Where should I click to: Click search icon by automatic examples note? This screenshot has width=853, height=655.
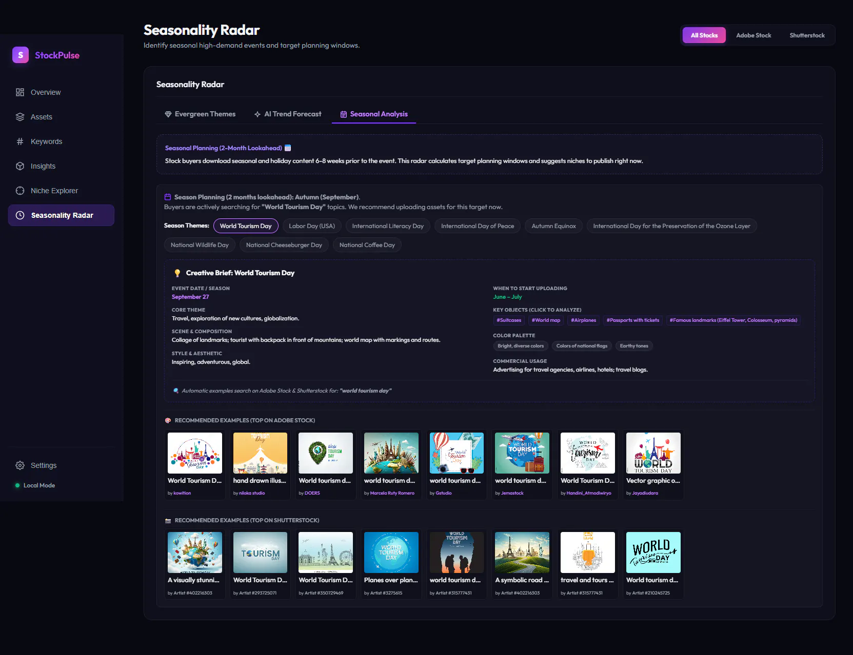[x=176, y=391]
